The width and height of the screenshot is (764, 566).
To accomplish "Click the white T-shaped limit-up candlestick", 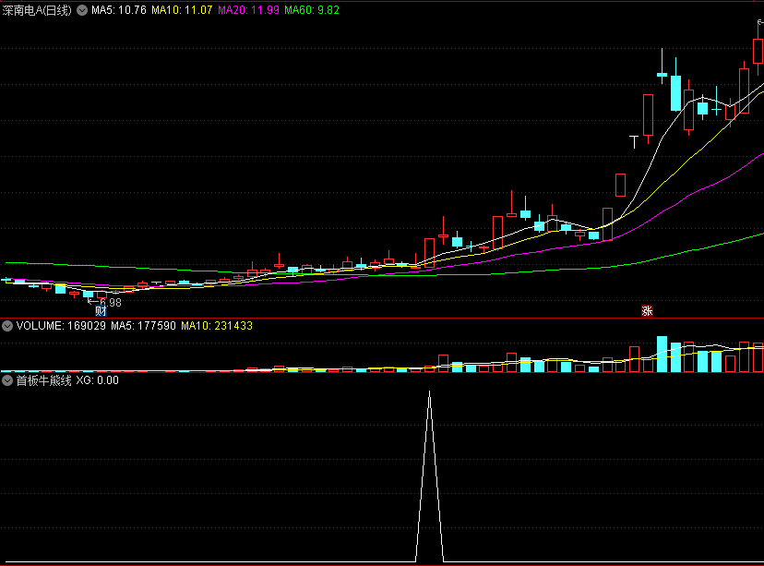I will 634,142.
